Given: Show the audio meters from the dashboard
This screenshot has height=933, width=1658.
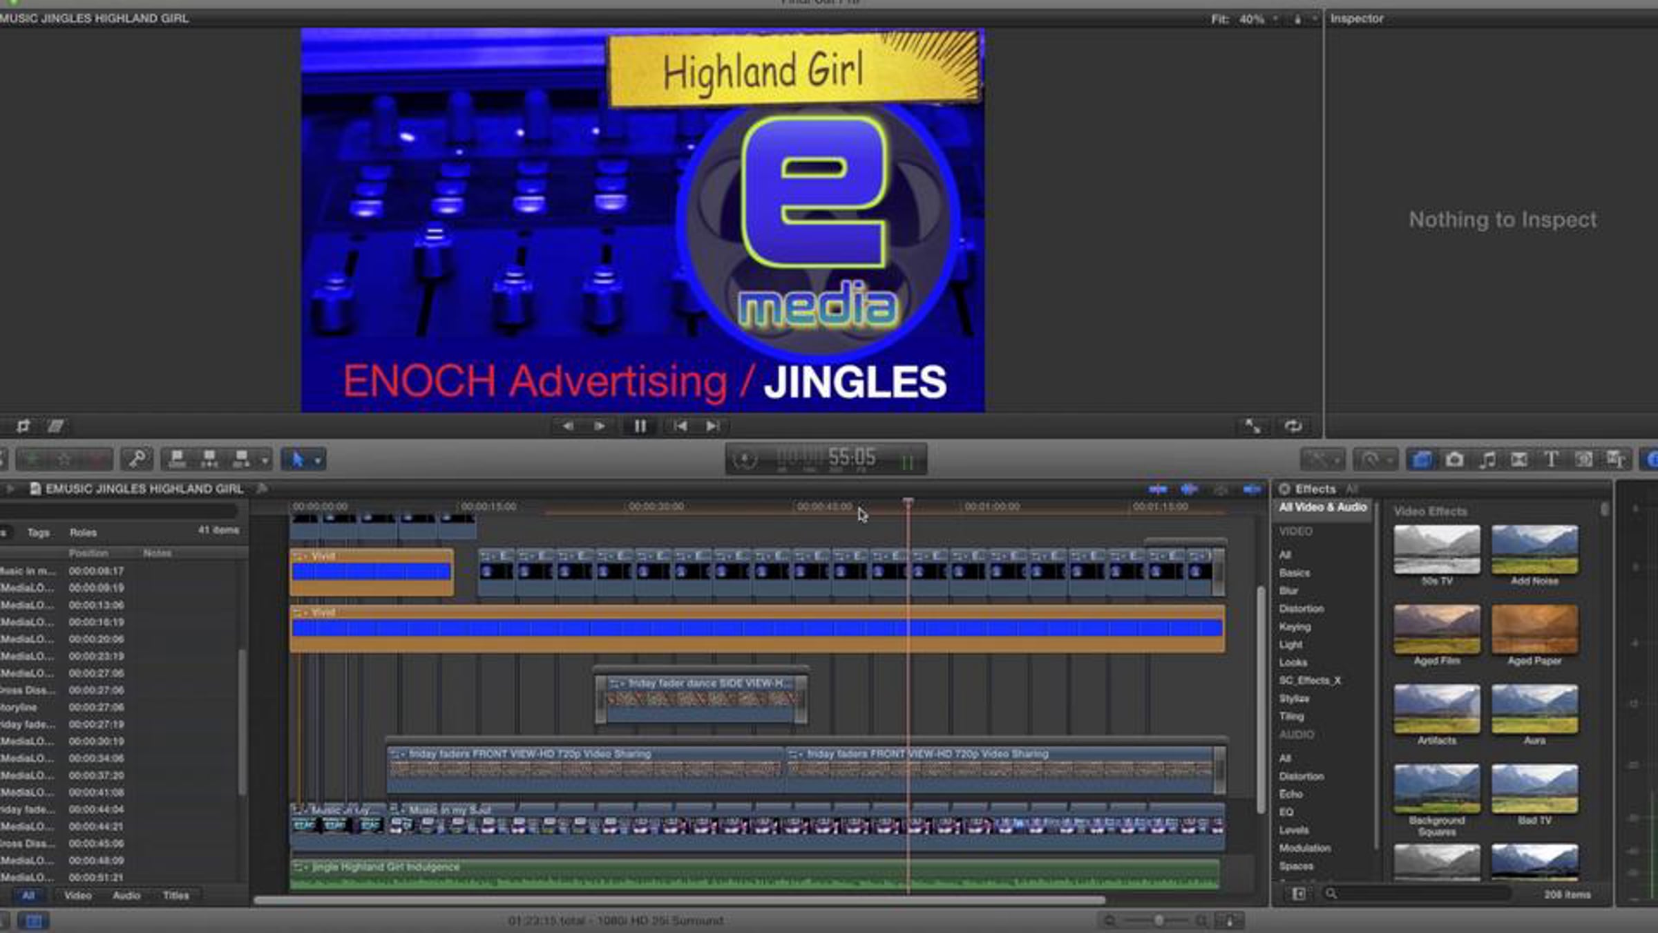Looking at the screenshot, I should point(907,461).
